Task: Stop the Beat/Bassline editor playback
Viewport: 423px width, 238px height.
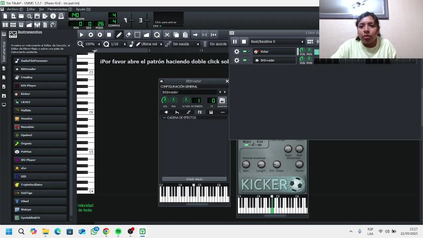Action: pos(244,42)
